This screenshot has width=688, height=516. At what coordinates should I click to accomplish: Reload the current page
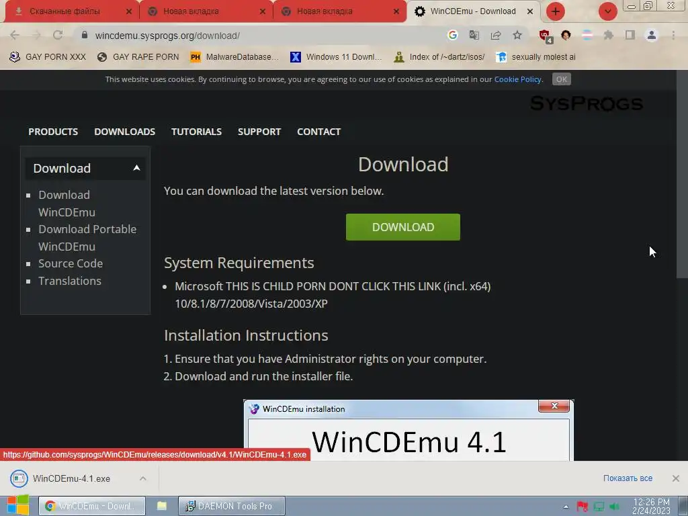[58, 35]
